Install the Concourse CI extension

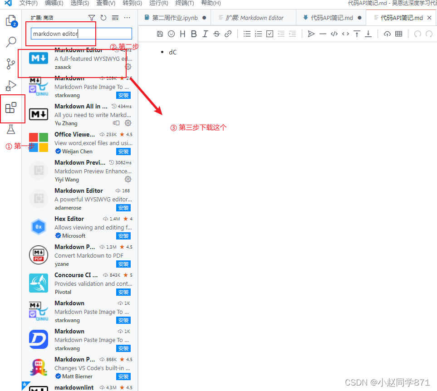(123, 293)
